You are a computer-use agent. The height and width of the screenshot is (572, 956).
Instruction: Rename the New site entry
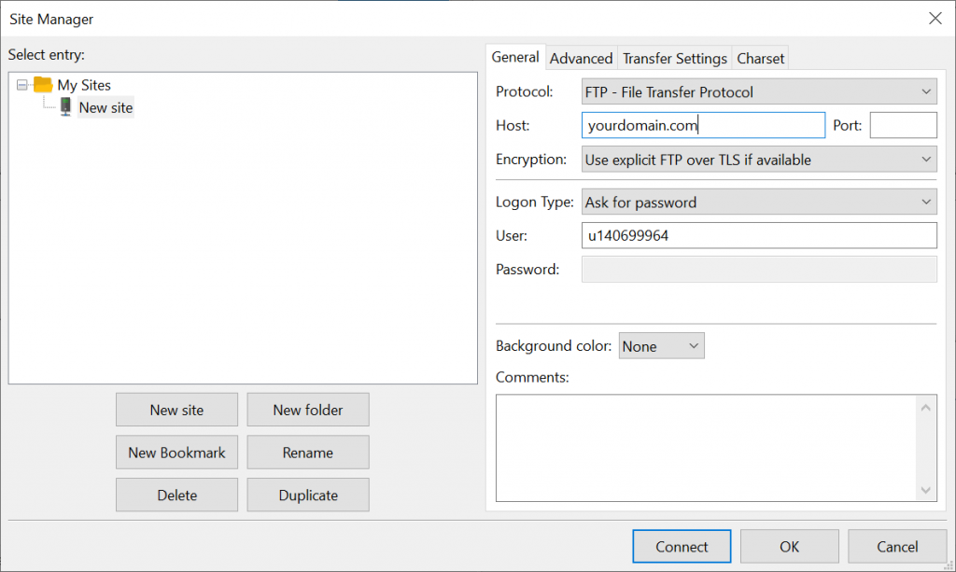click(x=308, y=452)
